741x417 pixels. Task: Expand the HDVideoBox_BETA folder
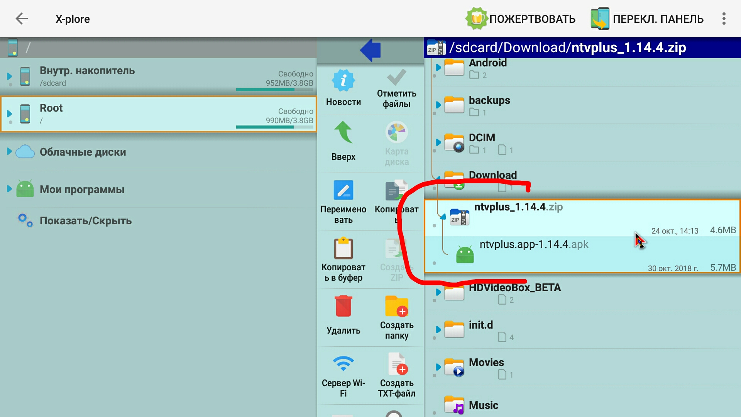(438, 292)
